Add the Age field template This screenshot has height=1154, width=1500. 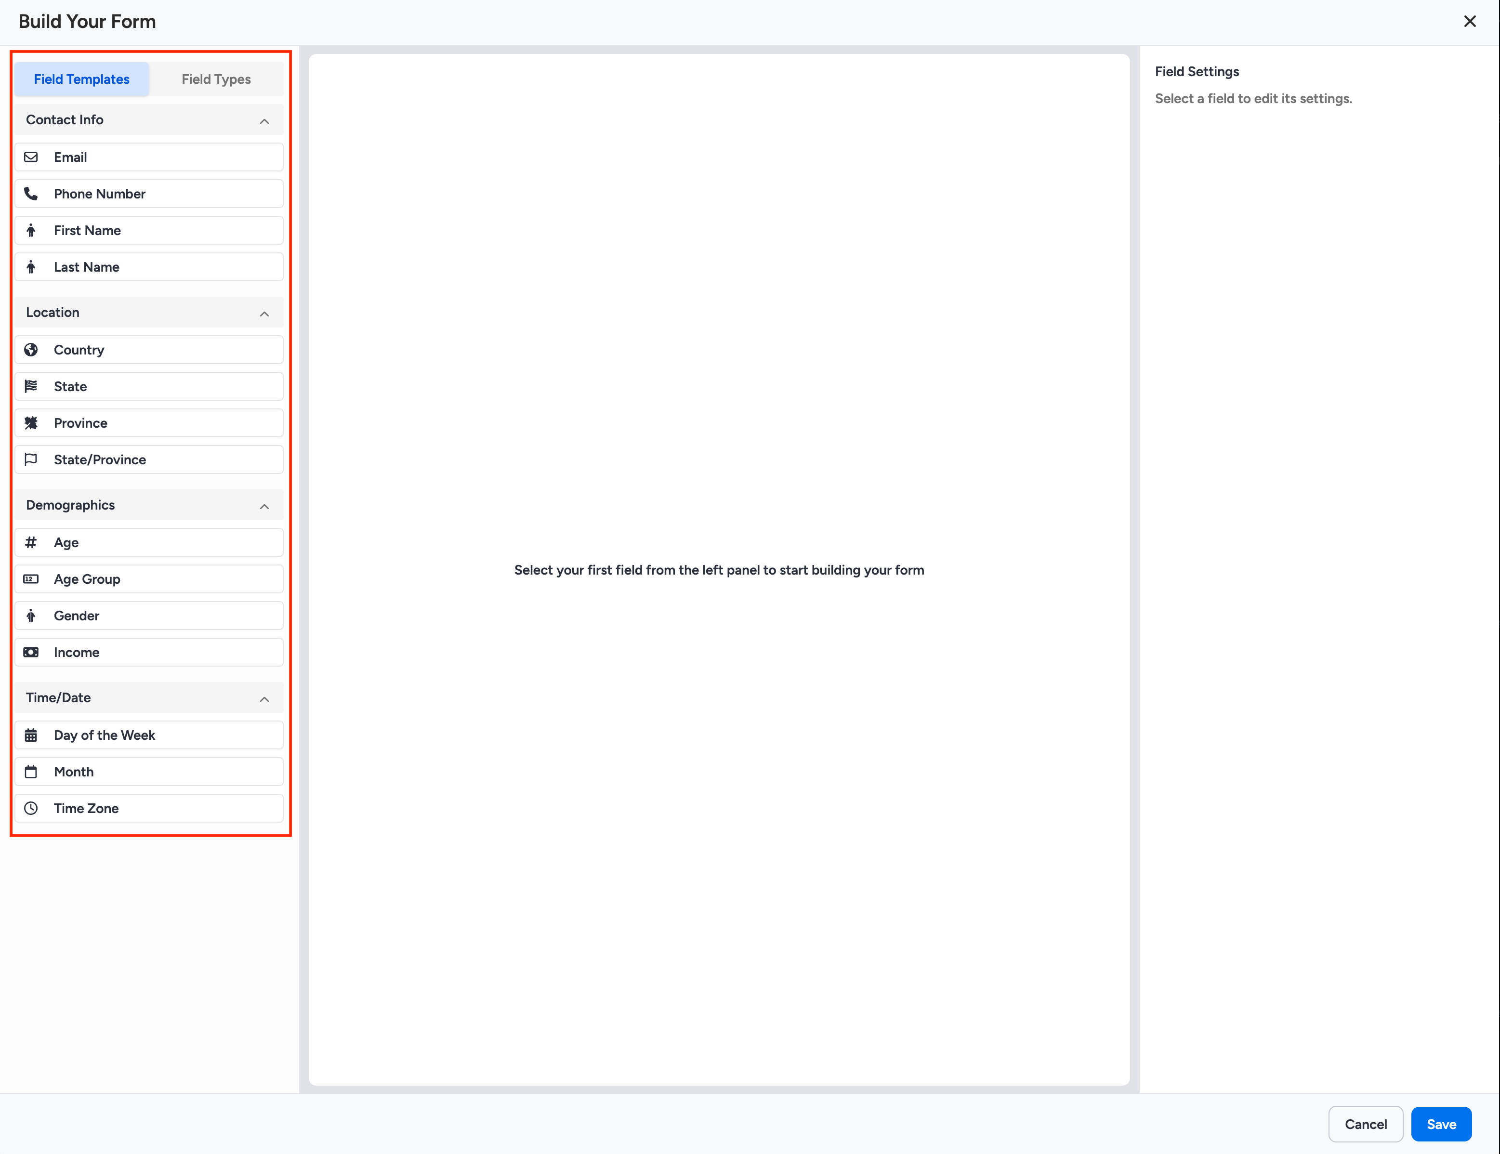(x=149, y=543)
